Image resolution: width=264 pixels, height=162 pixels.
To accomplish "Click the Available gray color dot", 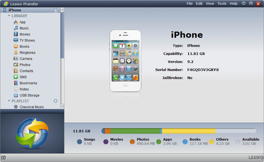I will [x=238, y=142].
